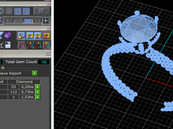The image size is (173, 129).
Task: Click the quantity cell 53
Action: (13, 87)
